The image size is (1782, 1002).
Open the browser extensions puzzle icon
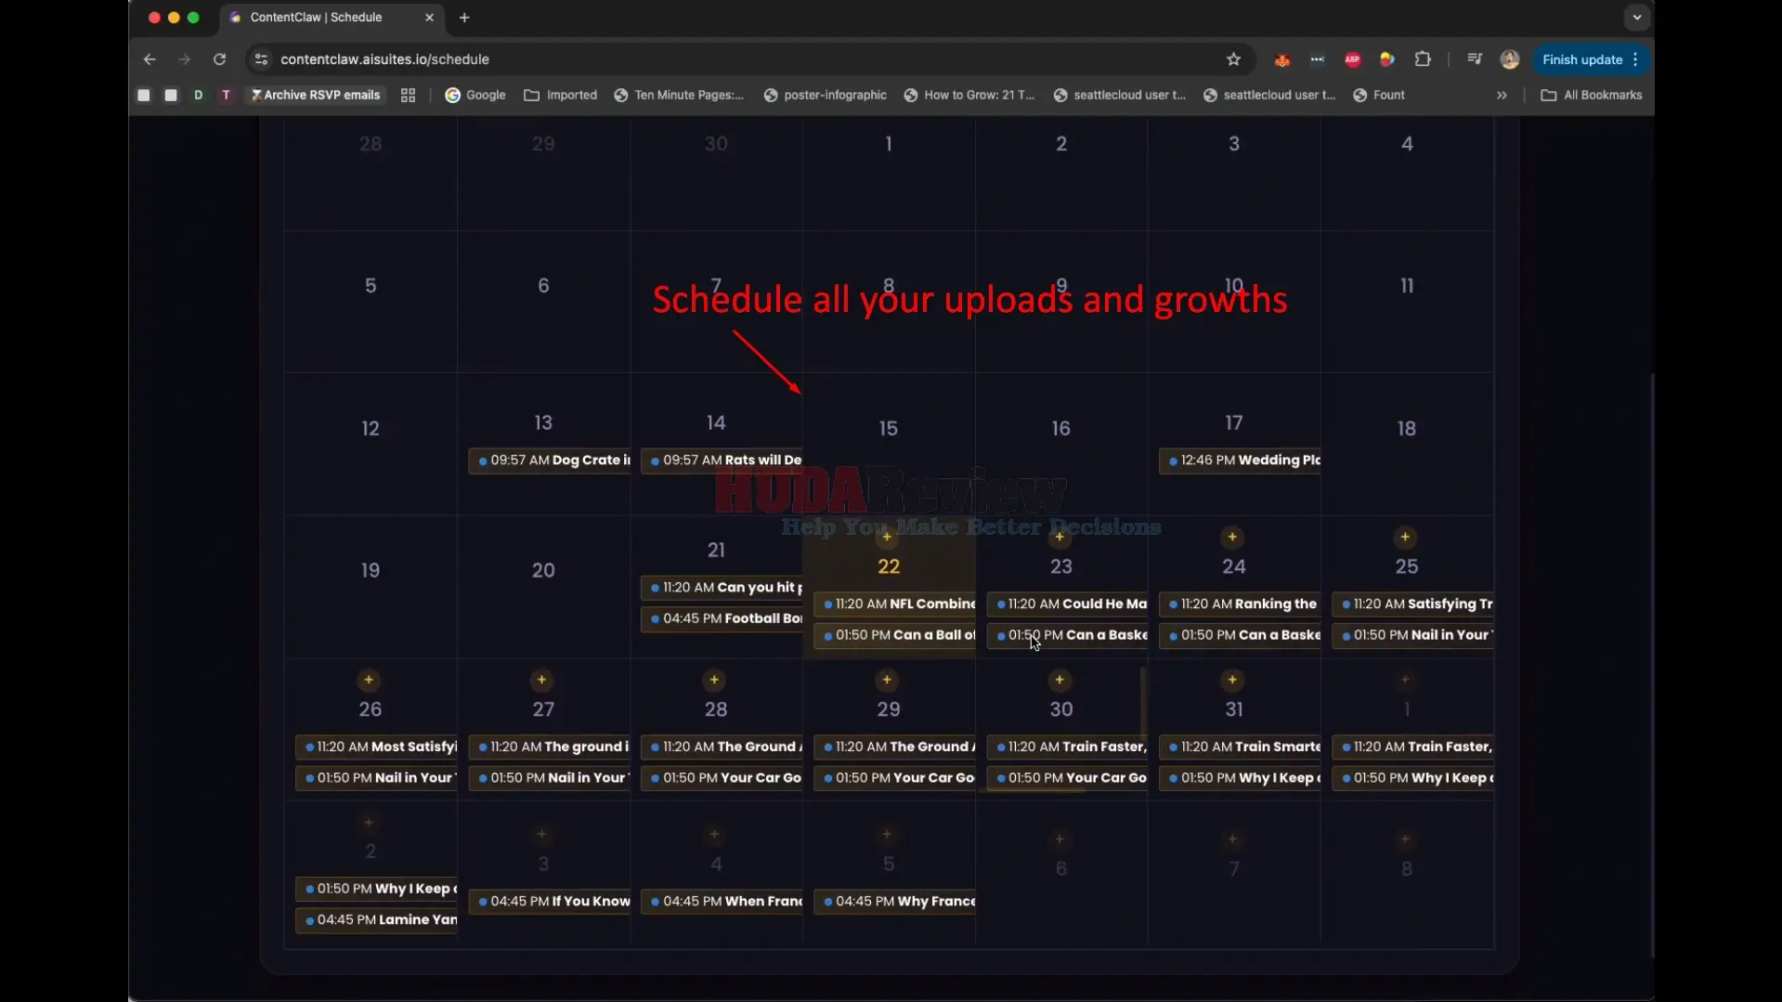click(x=1423, y=59)
